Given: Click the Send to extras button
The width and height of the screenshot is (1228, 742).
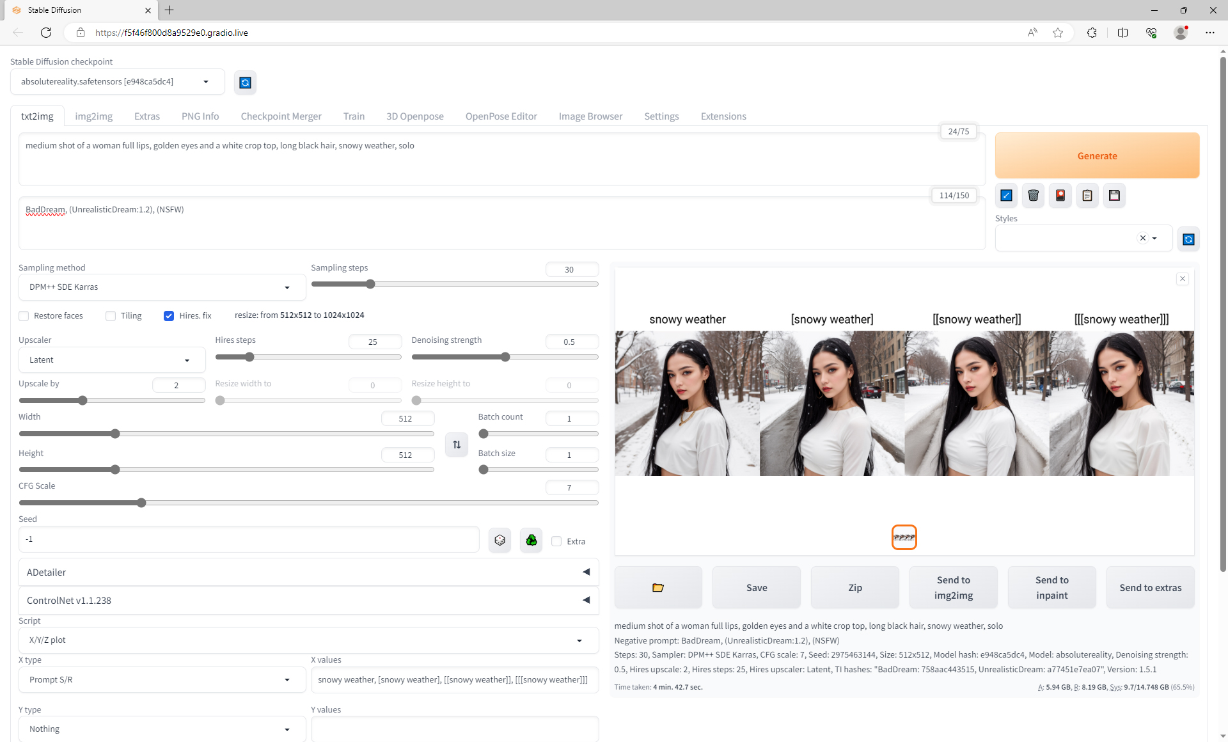Looking at the screenshot, I should point(1150,587).
